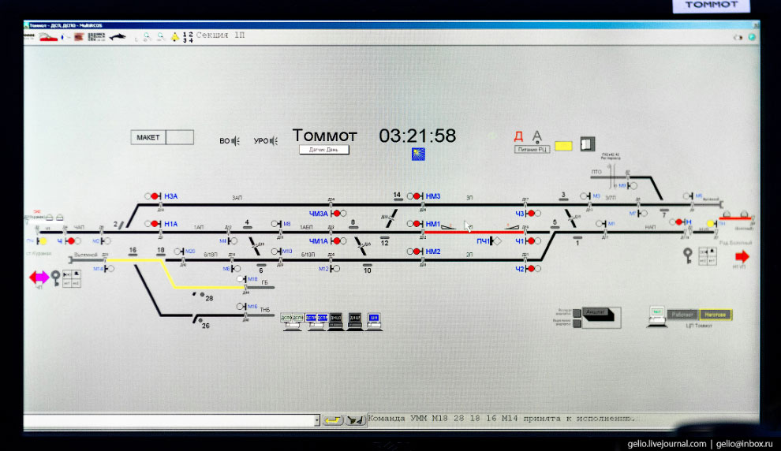Click the second magnifier zoom toolbar icon
781x451 pixels.
coord(160,37)
